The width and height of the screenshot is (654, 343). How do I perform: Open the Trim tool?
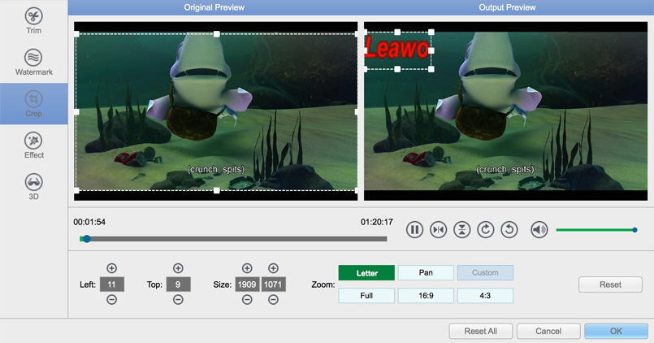point(33,21)
